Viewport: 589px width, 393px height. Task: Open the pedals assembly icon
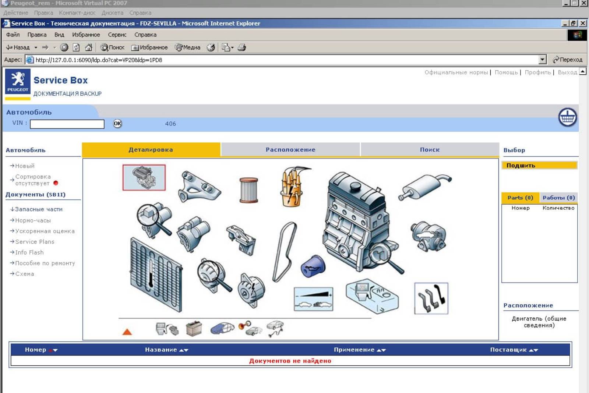(431, 298)
